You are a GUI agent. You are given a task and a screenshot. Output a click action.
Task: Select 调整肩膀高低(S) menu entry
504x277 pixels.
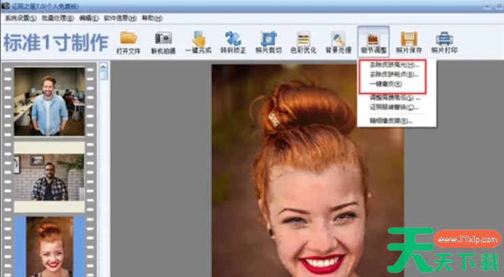click(392, 98)
